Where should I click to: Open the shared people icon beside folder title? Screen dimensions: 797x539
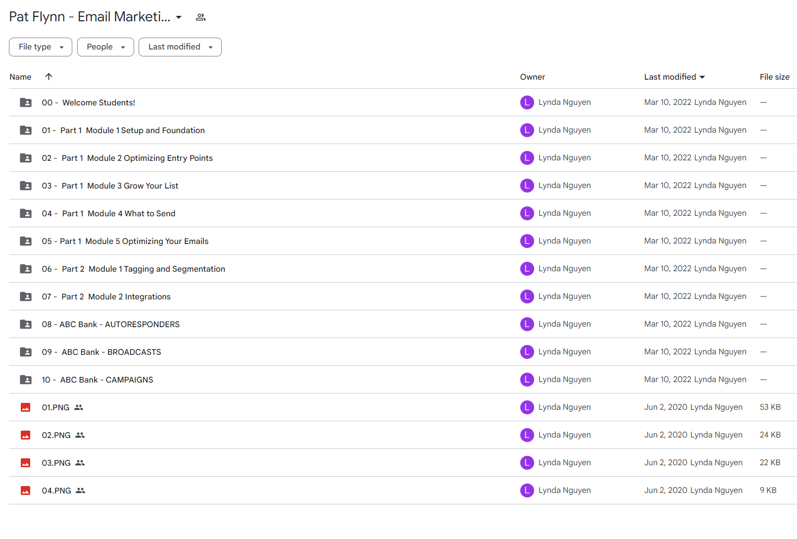200,17
